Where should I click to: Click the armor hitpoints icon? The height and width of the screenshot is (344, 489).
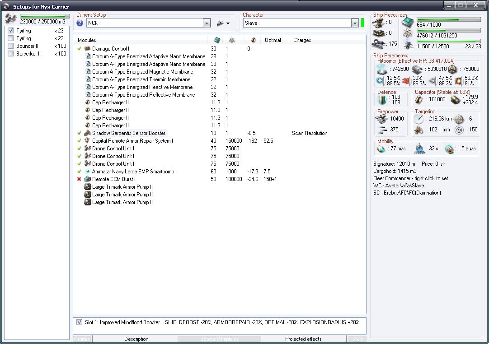pyautogui.click(x=417, y=69)
